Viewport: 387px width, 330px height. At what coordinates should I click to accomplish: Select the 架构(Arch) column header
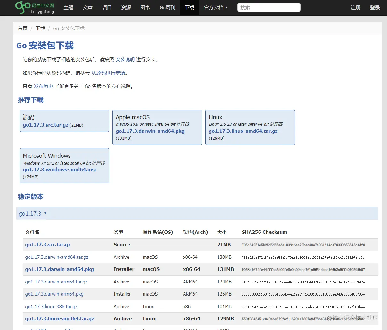click(195, 232)
